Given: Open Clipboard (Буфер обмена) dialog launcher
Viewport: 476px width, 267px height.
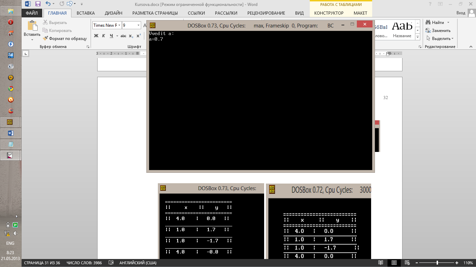Looking at the screenshot, I should (87, 47).
